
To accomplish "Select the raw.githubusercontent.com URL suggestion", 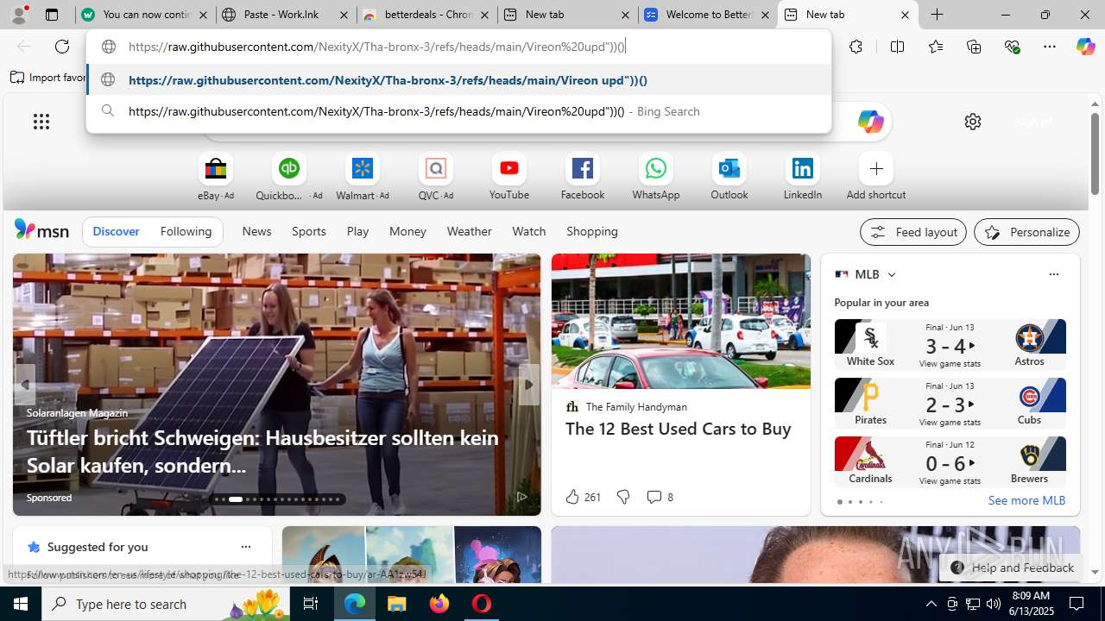I will click(x=458, y=80).
